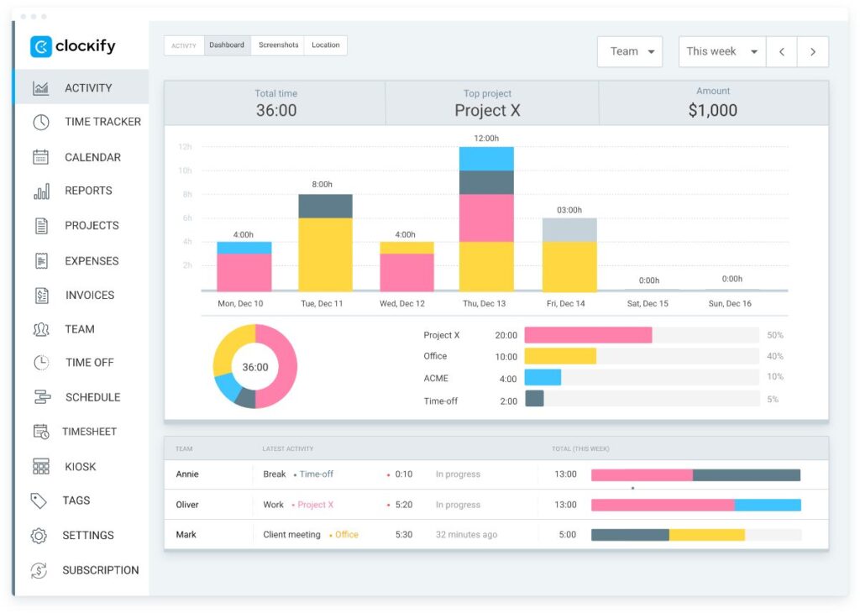The width and height of the screenshot is (860, 613).
Task: Click the Reports bar chart icon
Action: (x=40, y=191)
